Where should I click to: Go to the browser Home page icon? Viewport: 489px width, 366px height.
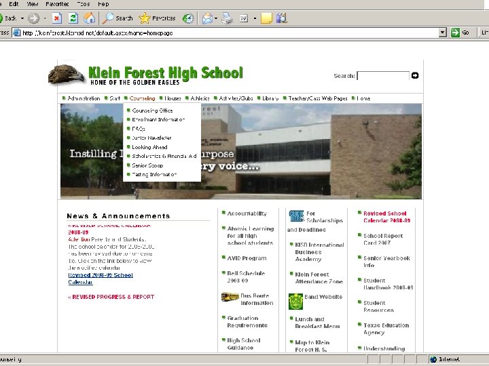[x=89, y=18]
